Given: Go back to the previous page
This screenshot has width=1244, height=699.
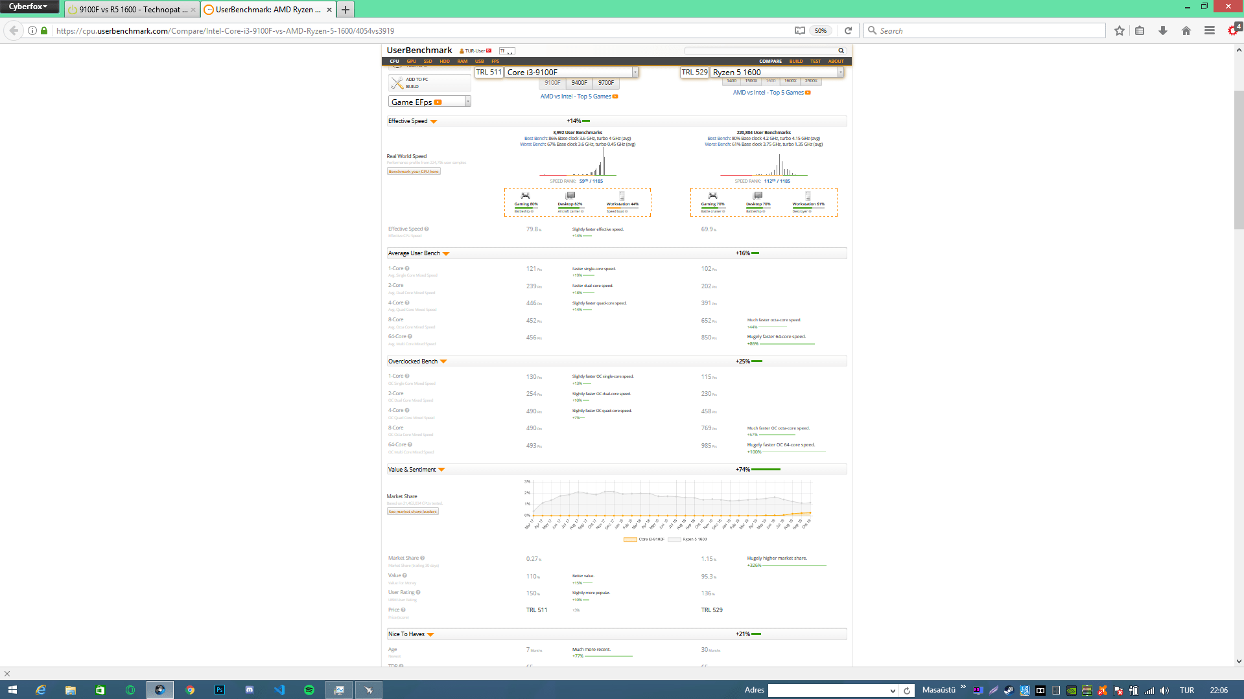Looking at the screenshot, I should [14, 30].
